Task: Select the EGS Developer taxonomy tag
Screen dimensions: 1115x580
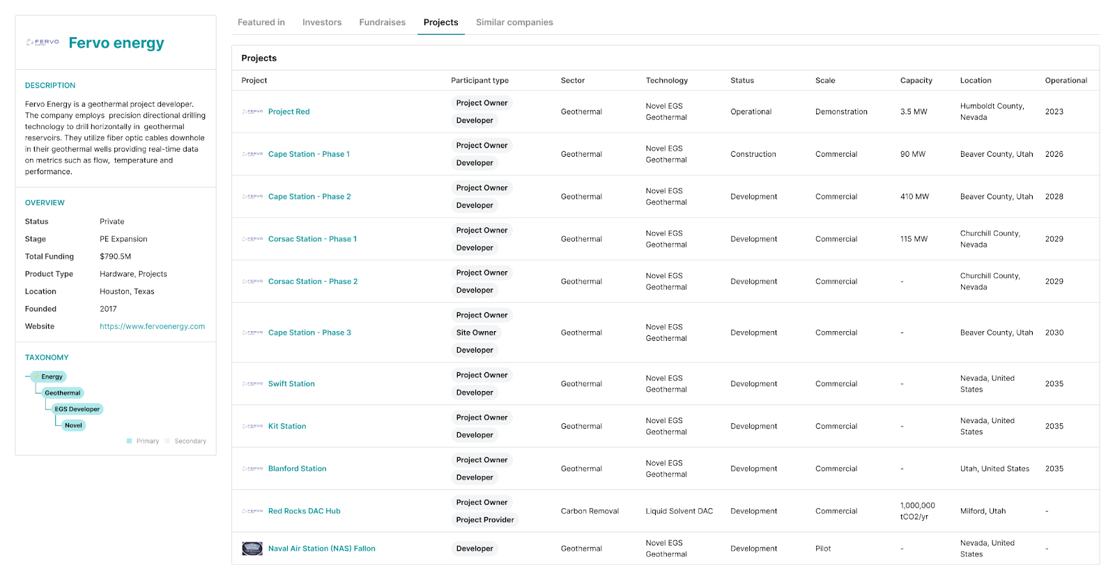Action: (x=77, y=409)
